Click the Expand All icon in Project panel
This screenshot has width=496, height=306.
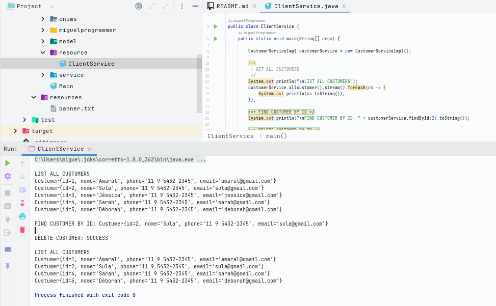click(152, 6)
